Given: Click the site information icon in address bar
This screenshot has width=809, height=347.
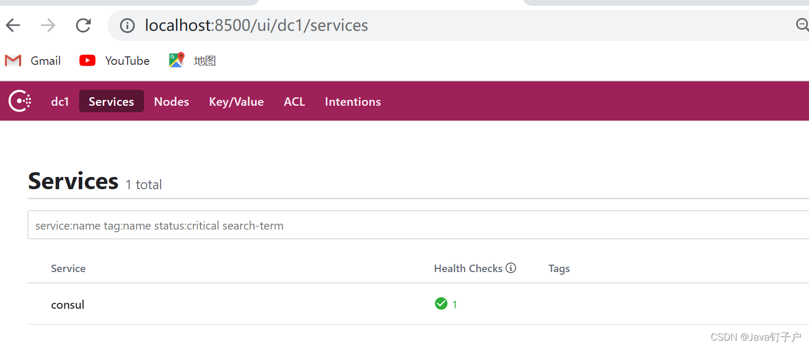Looking at the screenshot, I should click(x=127, y=25).
